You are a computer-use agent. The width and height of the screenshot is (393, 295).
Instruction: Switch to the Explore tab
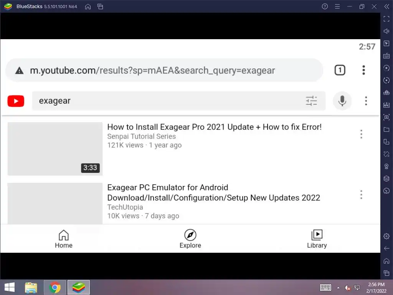pyautogui.click(x=190, y=239)
